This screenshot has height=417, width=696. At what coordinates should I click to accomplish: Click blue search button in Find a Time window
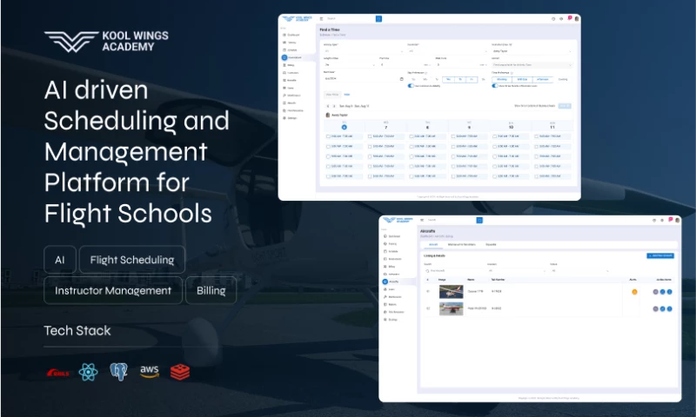(378, 18)
